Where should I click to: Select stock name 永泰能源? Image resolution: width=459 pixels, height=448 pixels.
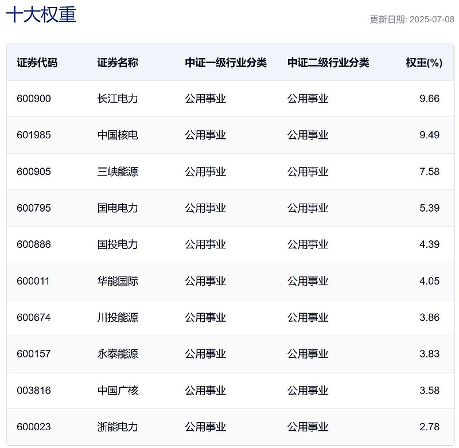point(118,354)
